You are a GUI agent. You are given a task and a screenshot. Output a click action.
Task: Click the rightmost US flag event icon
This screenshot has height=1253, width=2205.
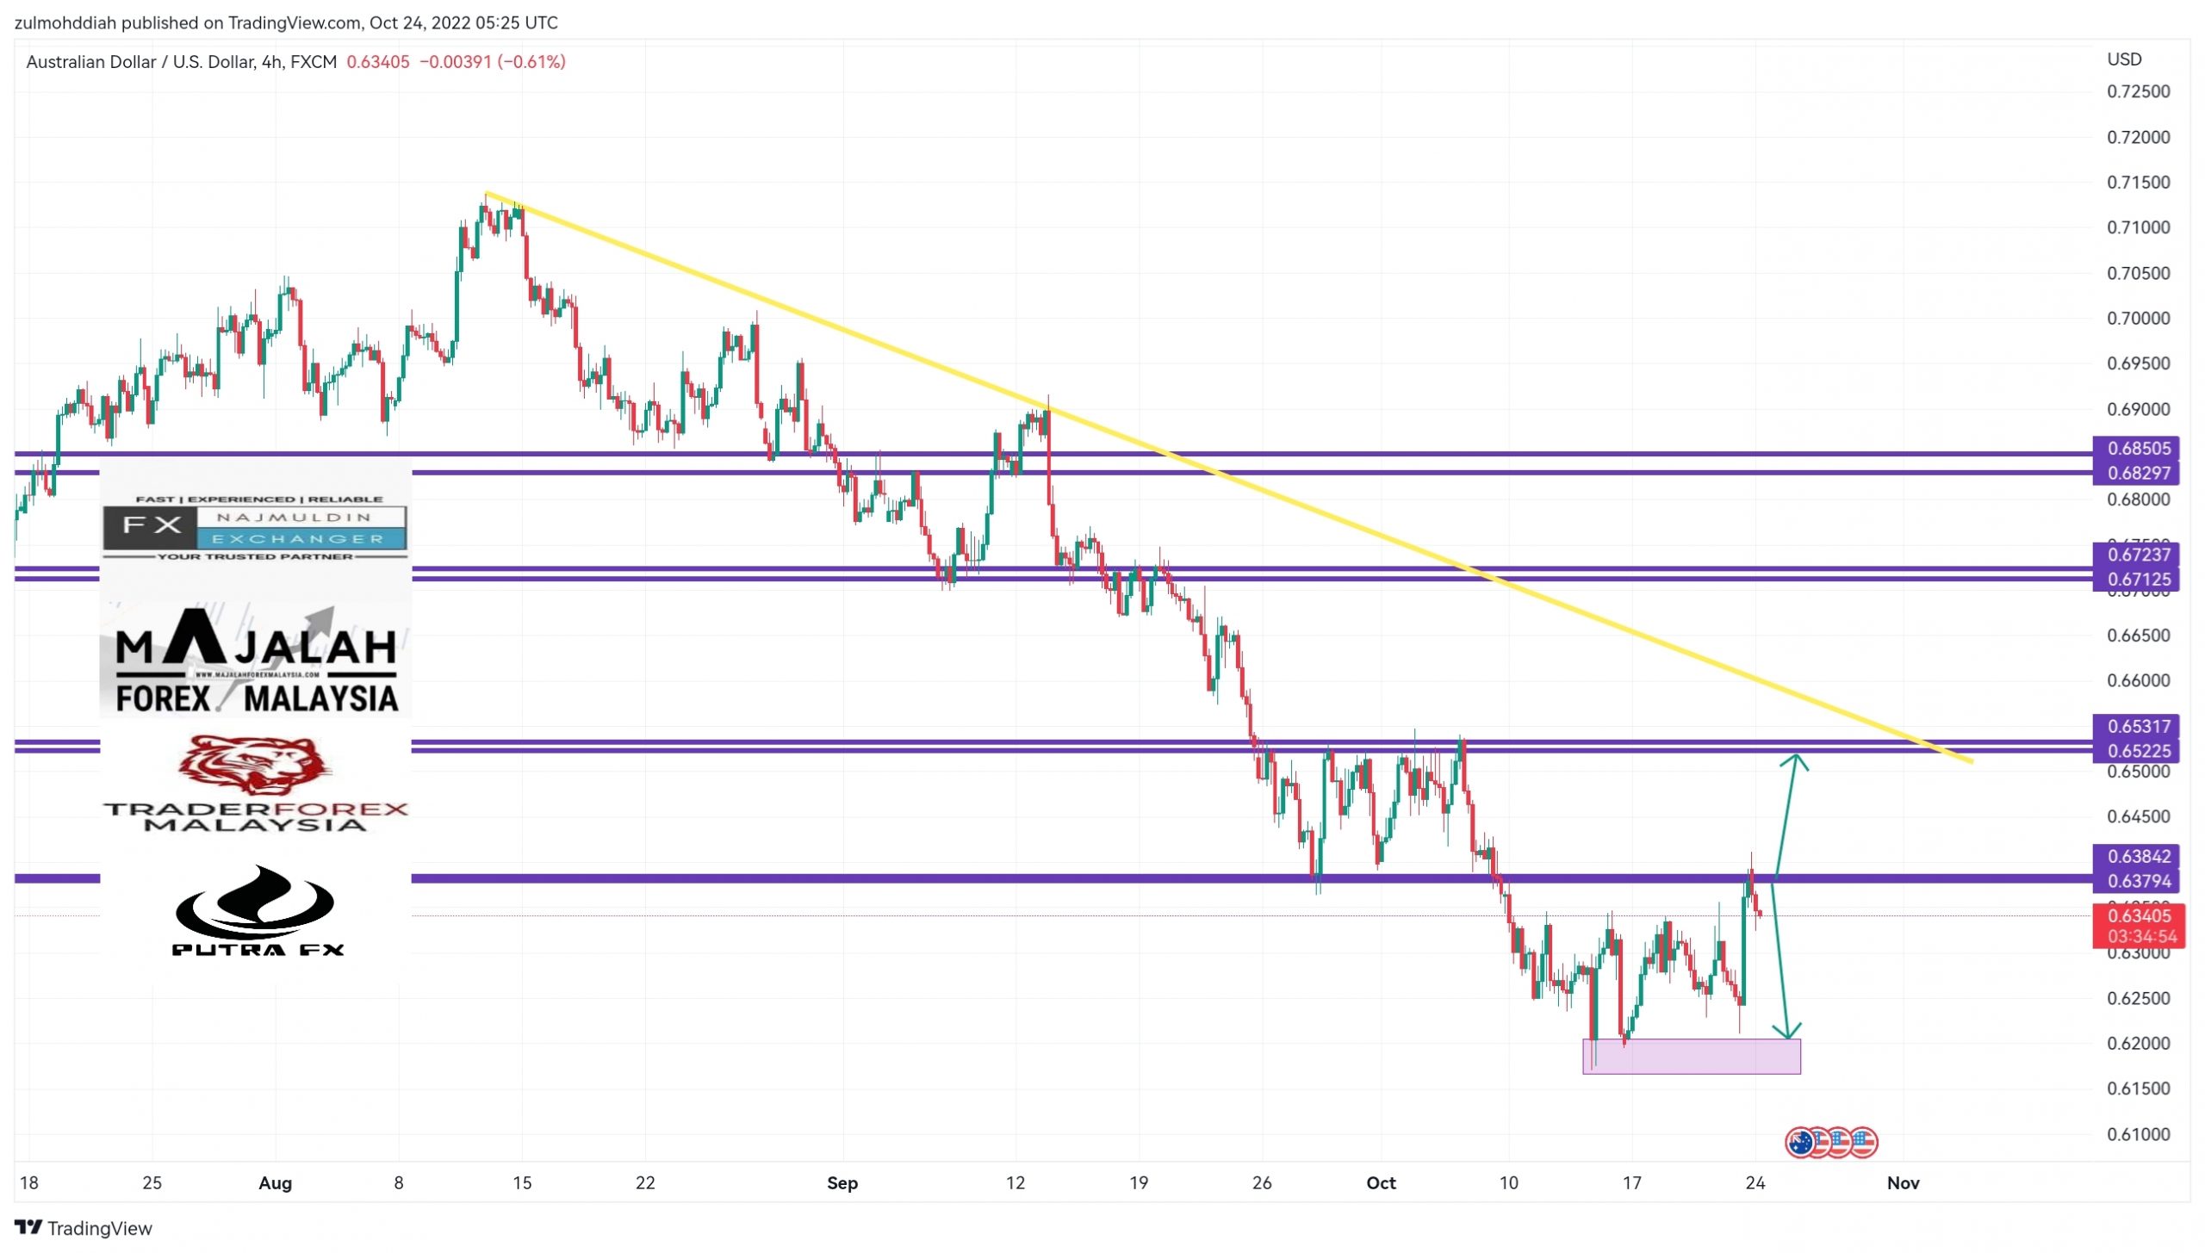(1865, 1143)
